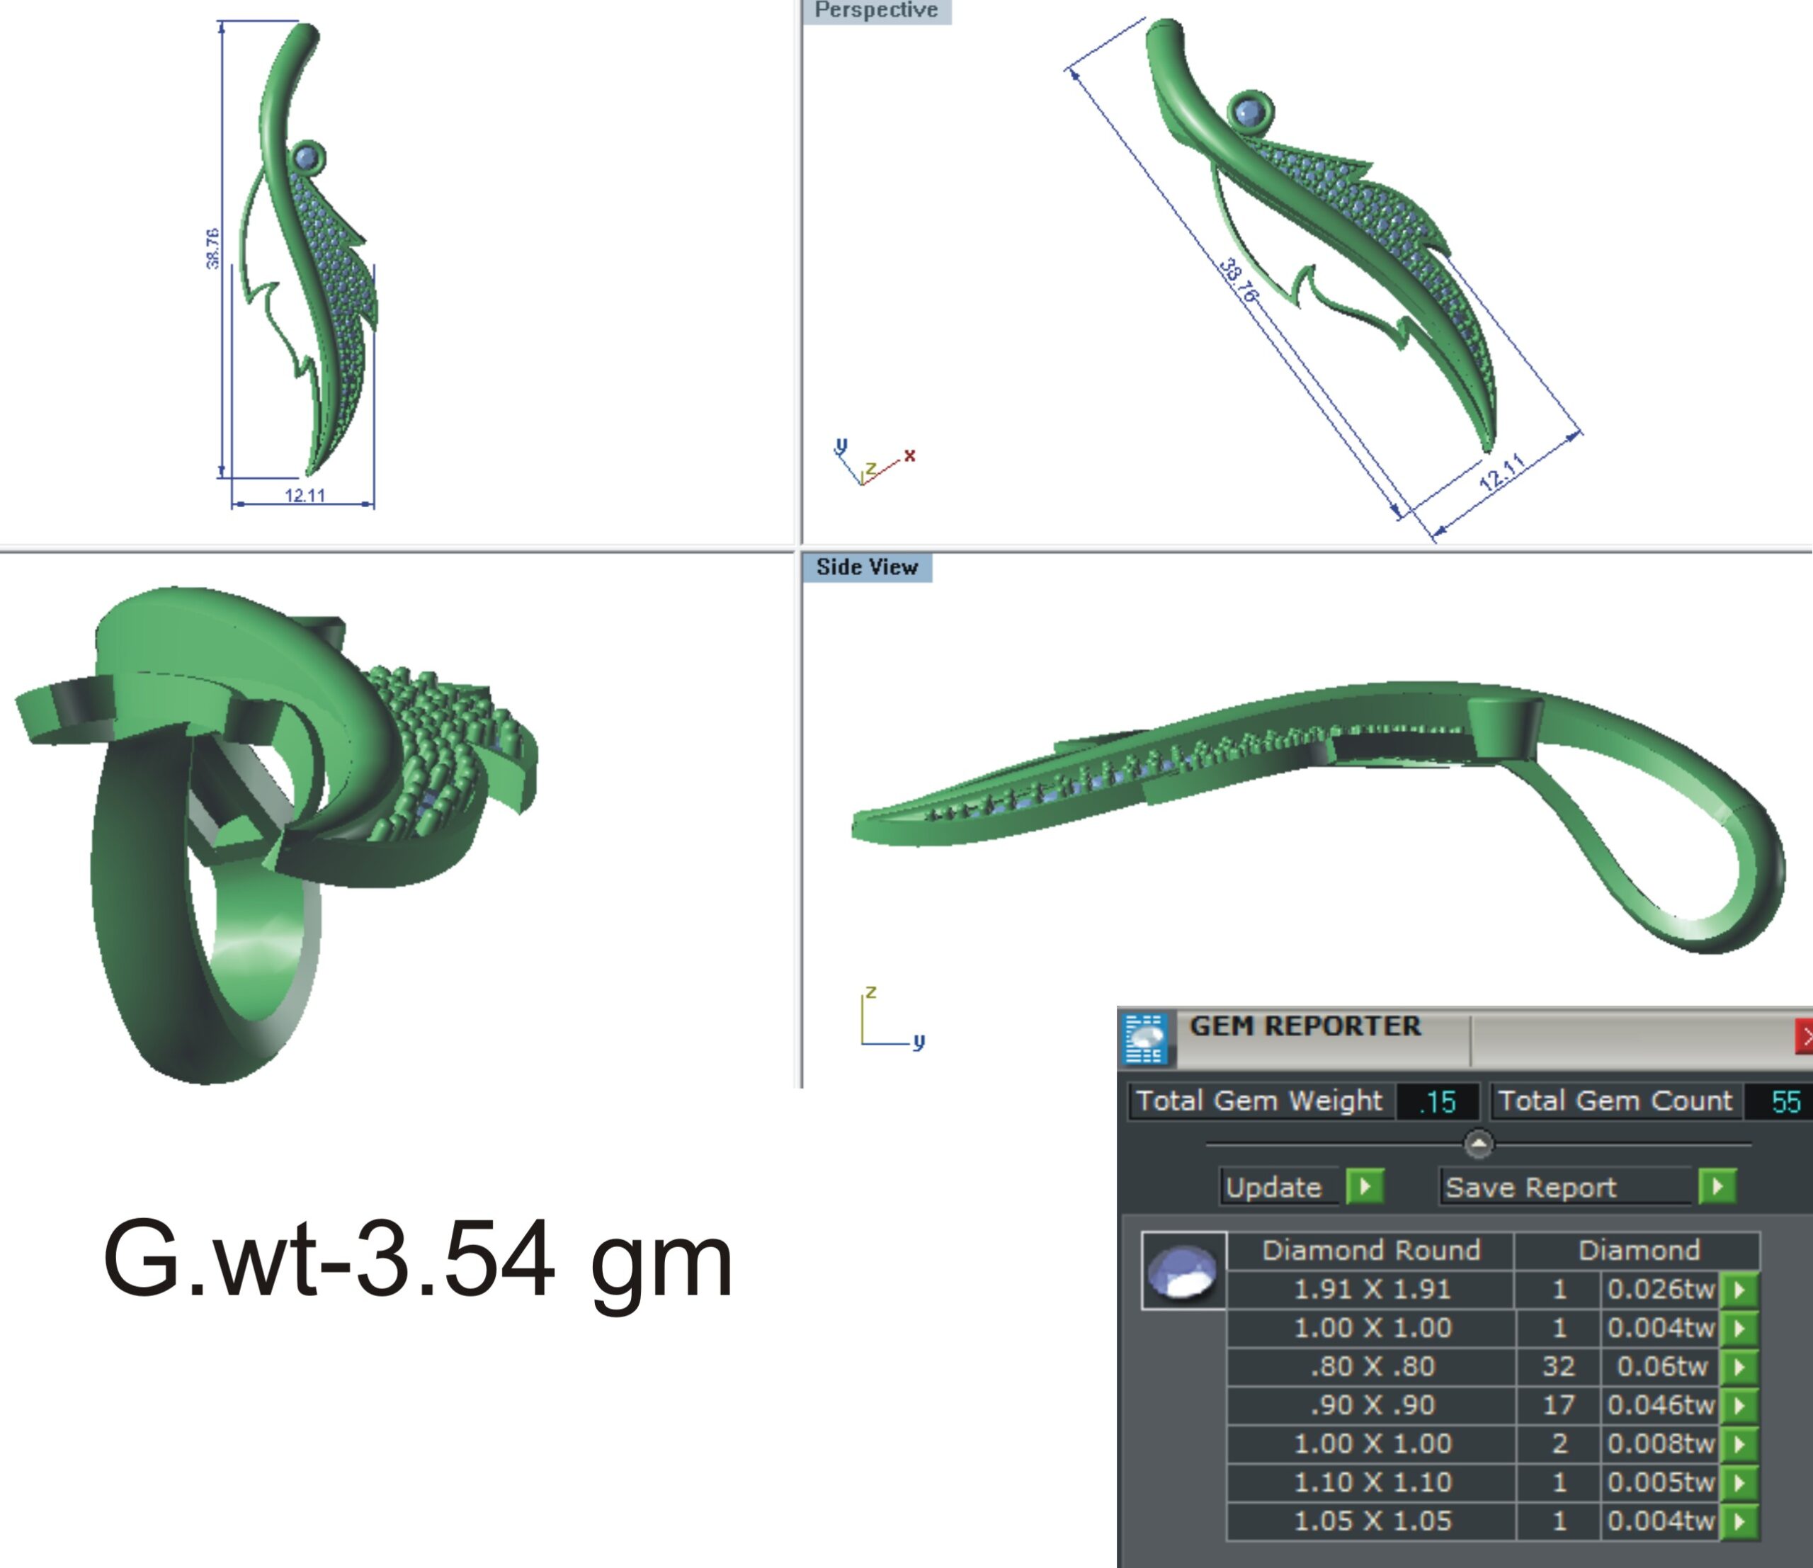
Task: Click green arrow for .80 X .80 row
Action: tap(1739, 1367)
